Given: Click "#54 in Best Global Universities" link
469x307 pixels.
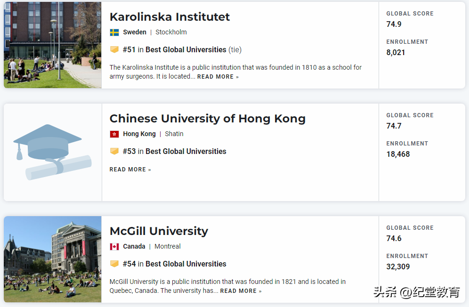Looking at the screenshot, I should click(174, 264).
